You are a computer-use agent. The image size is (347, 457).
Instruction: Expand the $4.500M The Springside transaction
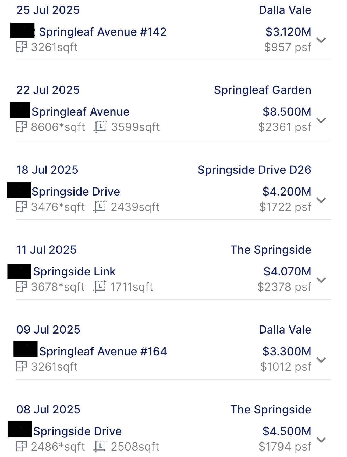[x=321, y=440]
